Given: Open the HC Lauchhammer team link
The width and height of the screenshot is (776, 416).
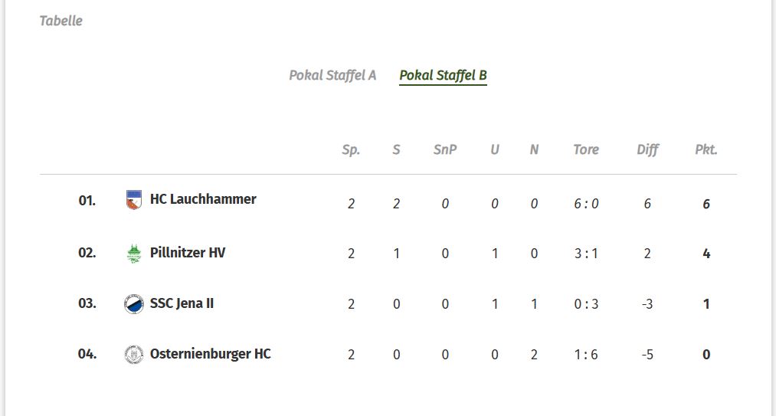Looking at the screenshot, I should (x=203, y=199).
